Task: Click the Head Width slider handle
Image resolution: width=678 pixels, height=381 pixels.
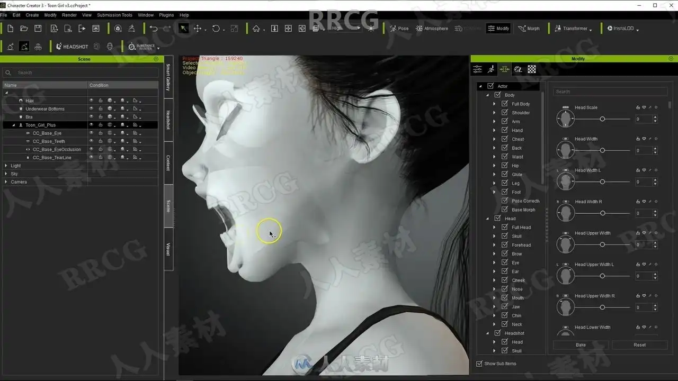Action: pos(602,150)
